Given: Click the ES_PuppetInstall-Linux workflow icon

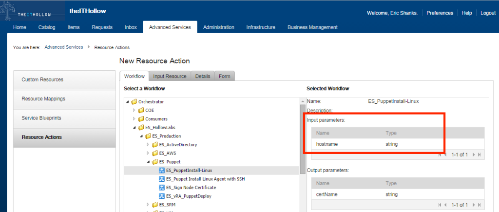Looking at the screenshot, I should (162, 170).
